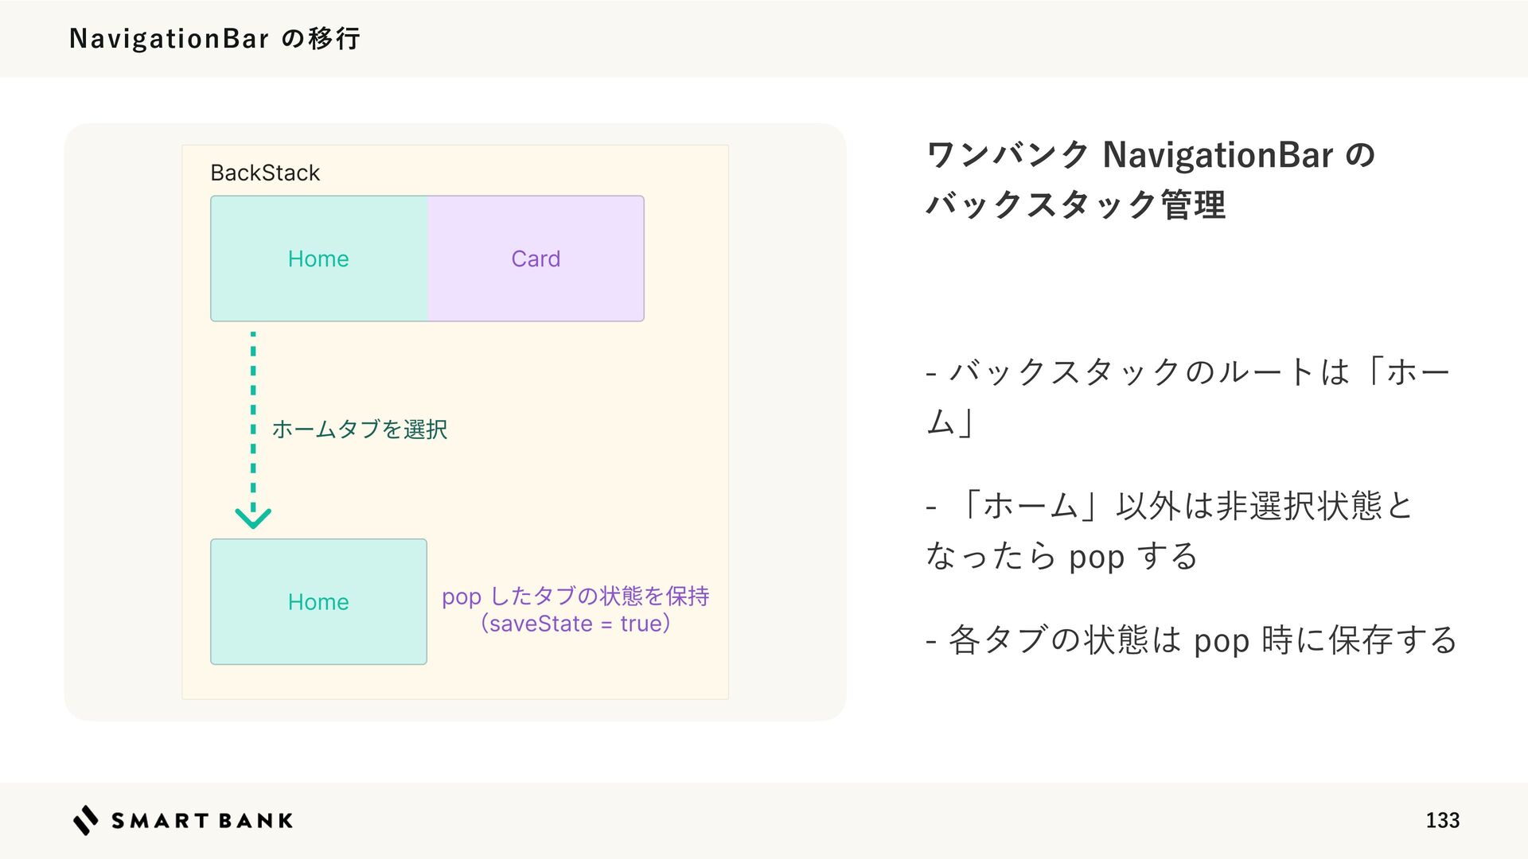Click the Smart Bank logo icon
The width and height of the screenshot is (1528, 859).
tap(86, 820)
